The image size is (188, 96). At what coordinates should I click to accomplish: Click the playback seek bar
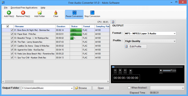(x=147, y=67)
